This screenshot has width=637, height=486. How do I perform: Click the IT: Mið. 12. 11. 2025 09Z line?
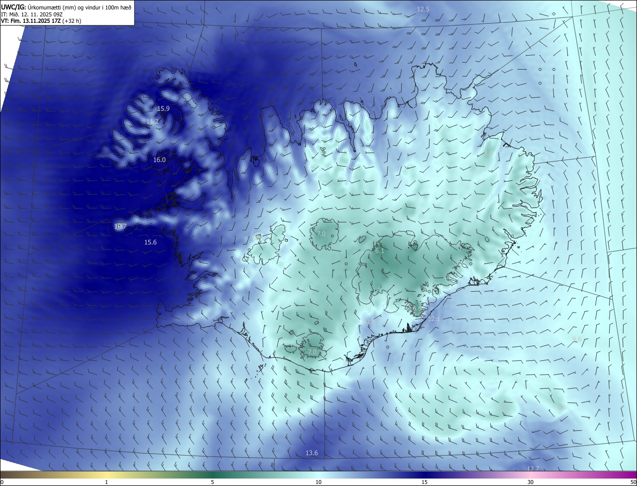click(x=31, y=14)
